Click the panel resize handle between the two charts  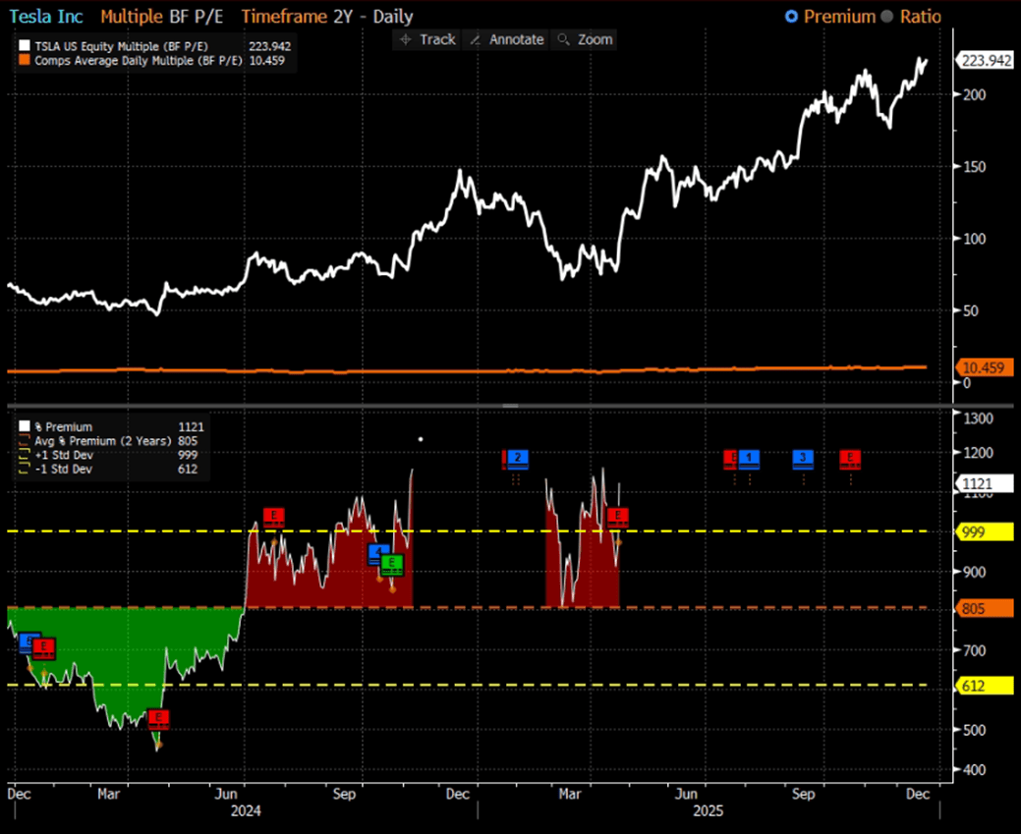(510, 404)
